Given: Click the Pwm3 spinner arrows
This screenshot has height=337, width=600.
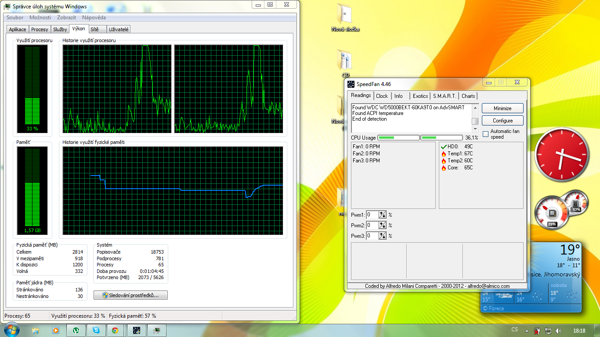Looking at the screenshot, I should (x=383, y=236).
